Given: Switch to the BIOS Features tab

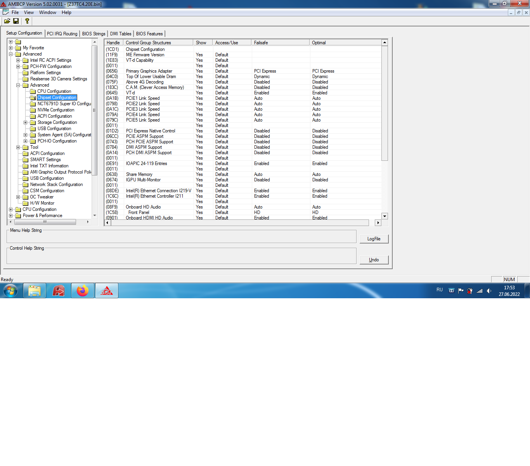Looking at the screenshot, I should click(x=149, y=34).
